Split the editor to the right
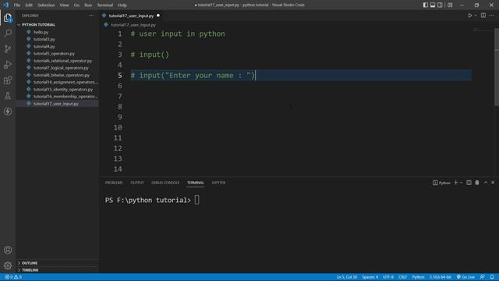This screenshot has height=281, width=499. [483, 16]
